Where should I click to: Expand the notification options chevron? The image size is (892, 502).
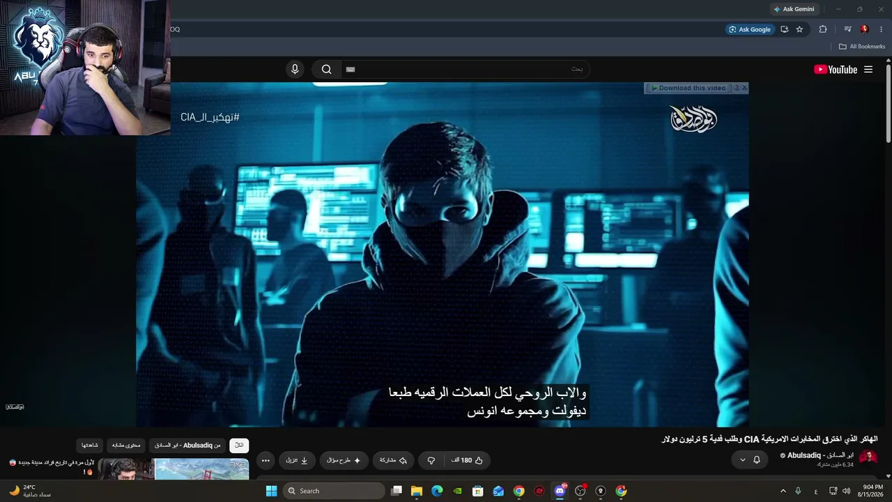point(742,459)
